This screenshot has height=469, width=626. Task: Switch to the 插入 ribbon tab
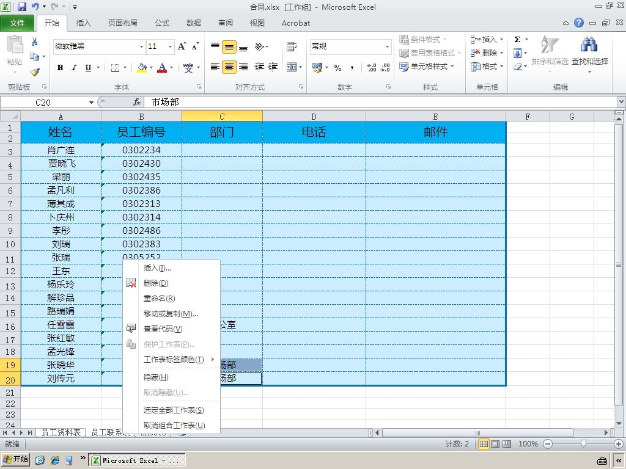(x=83, y=23)
